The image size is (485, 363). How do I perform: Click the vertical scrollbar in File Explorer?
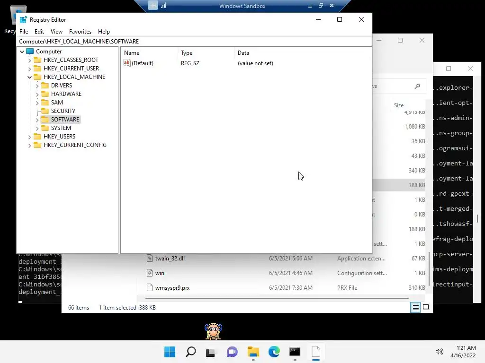coord(429,269)
